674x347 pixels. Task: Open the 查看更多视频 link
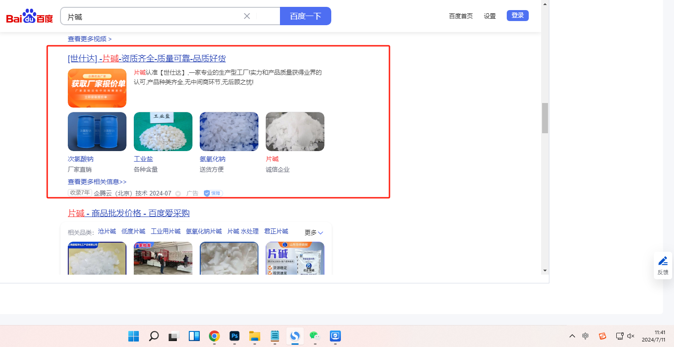[x=90, y=39]
